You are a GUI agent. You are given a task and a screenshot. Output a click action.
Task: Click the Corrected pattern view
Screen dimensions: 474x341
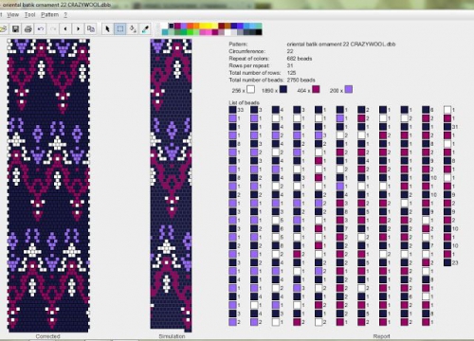point(48,186)
